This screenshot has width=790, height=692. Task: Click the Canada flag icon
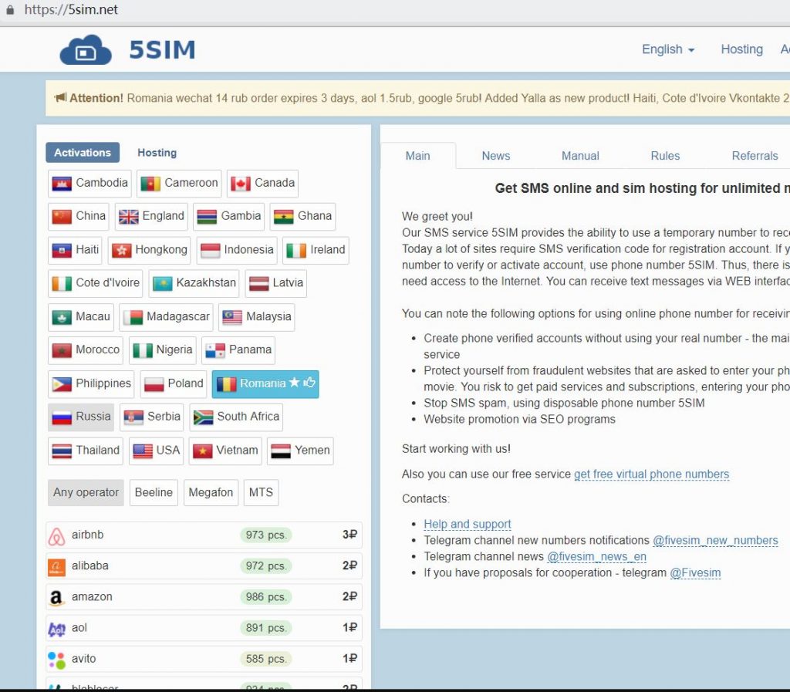tap(240, 184)
